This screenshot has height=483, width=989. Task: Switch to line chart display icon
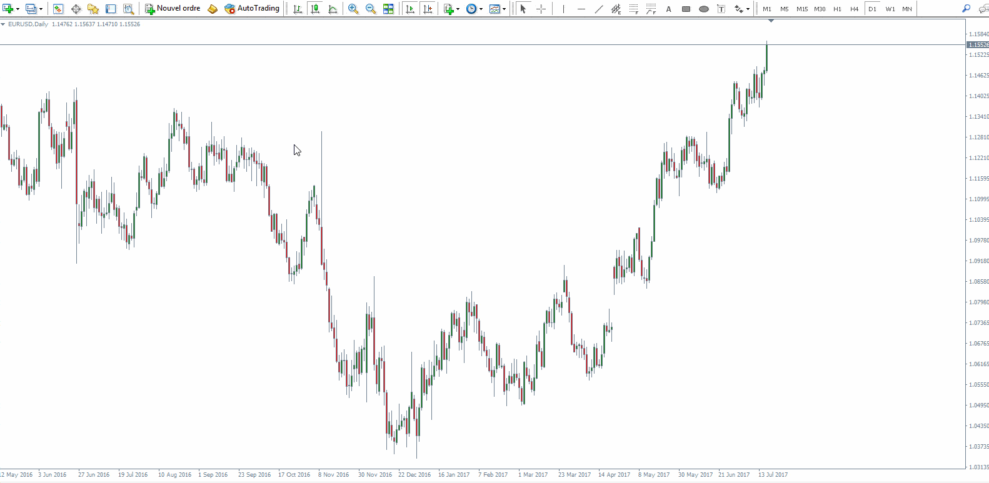click(333, 9)
